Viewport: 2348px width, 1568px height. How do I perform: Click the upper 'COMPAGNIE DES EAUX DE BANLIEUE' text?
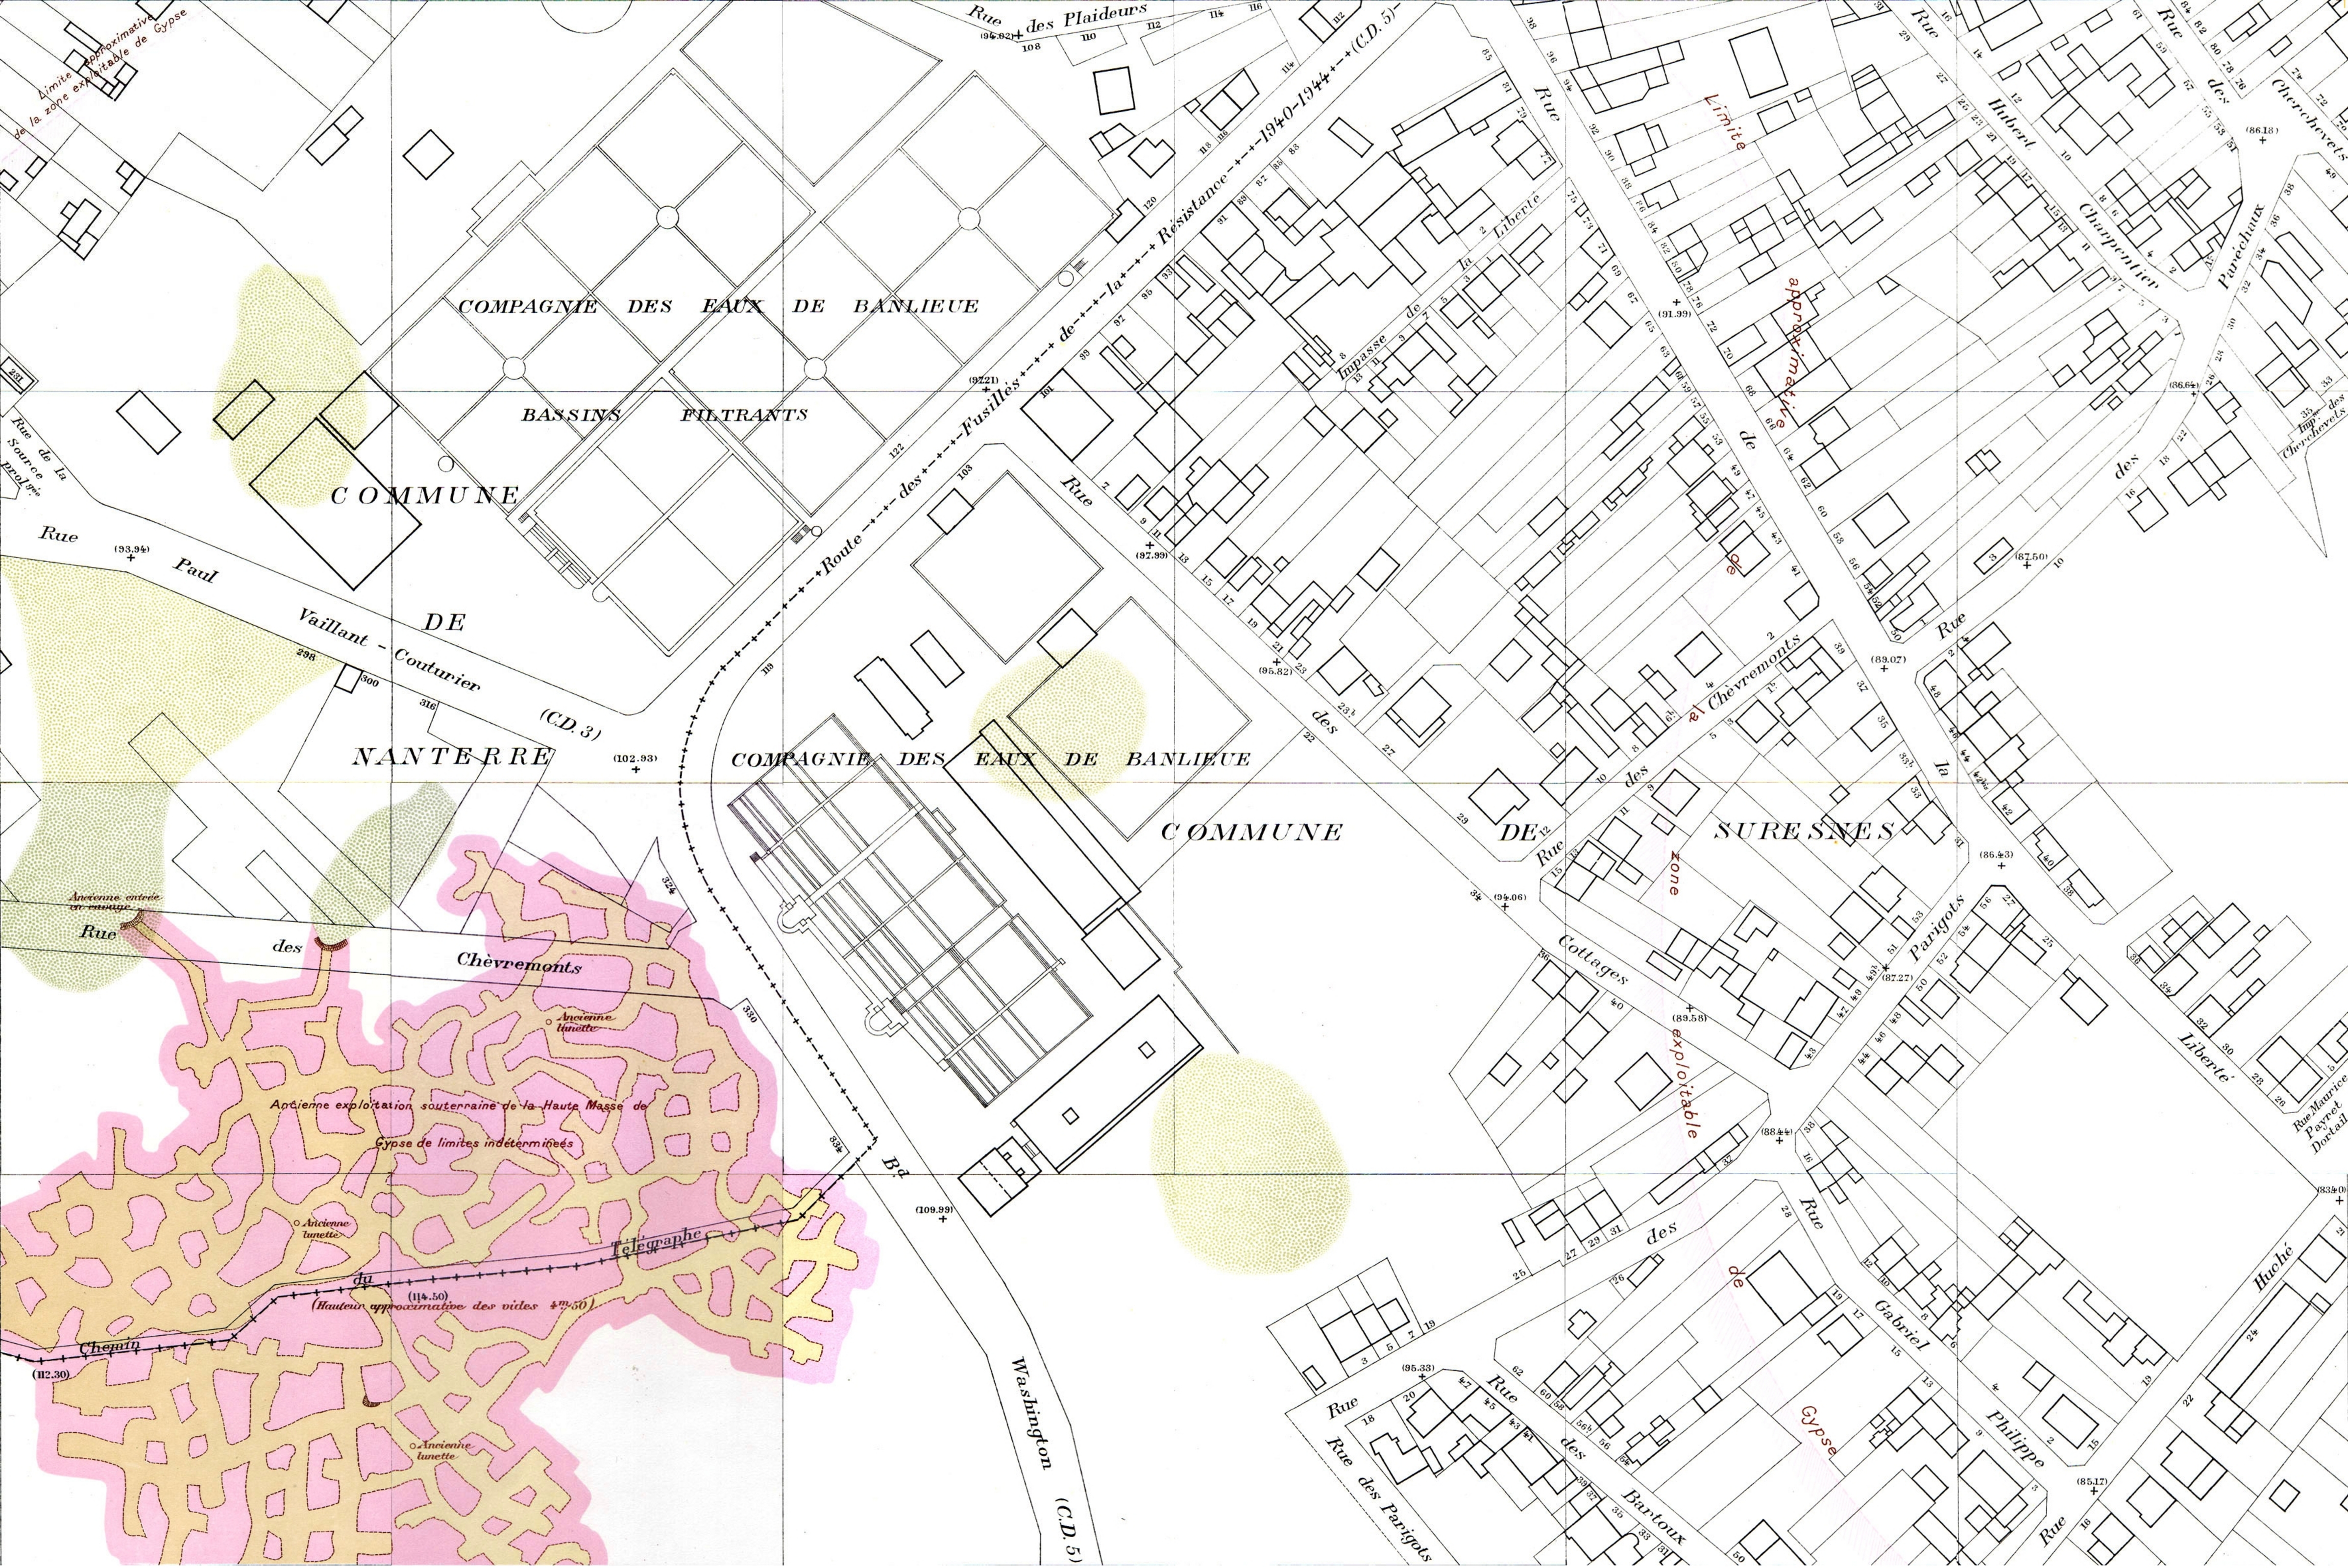[x=718, y=306]
